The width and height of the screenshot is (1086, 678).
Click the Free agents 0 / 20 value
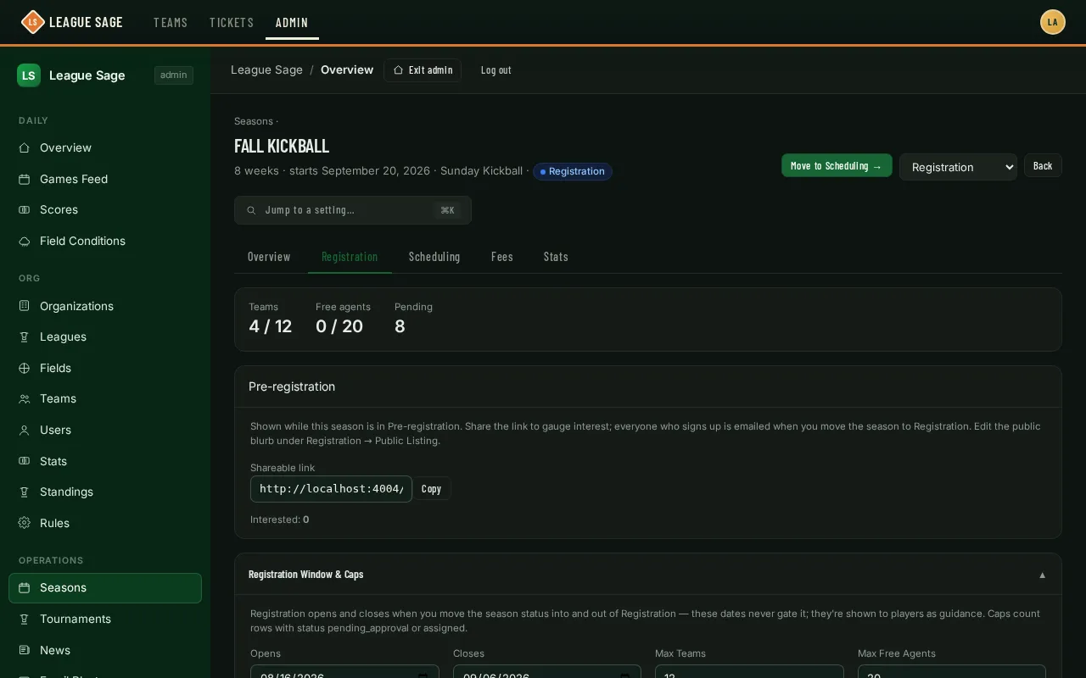(x=339, y=326)
